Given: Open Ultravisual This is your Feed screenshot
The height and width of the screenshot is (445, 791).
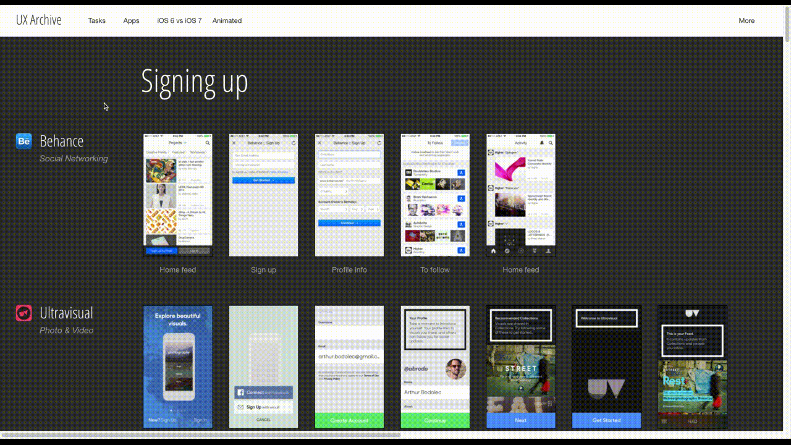Looking at the screenshot, I should point(692,367).
